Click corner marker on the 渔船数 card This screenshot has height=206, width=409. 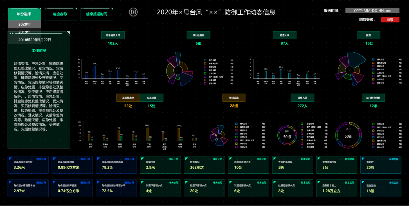363,159
